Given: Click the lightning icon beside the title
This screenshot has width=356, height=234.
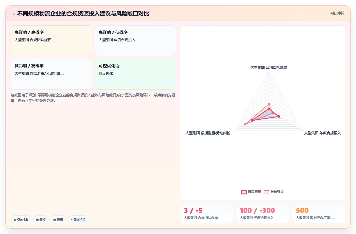Looking at the screenshot, I should coord(13,14).
